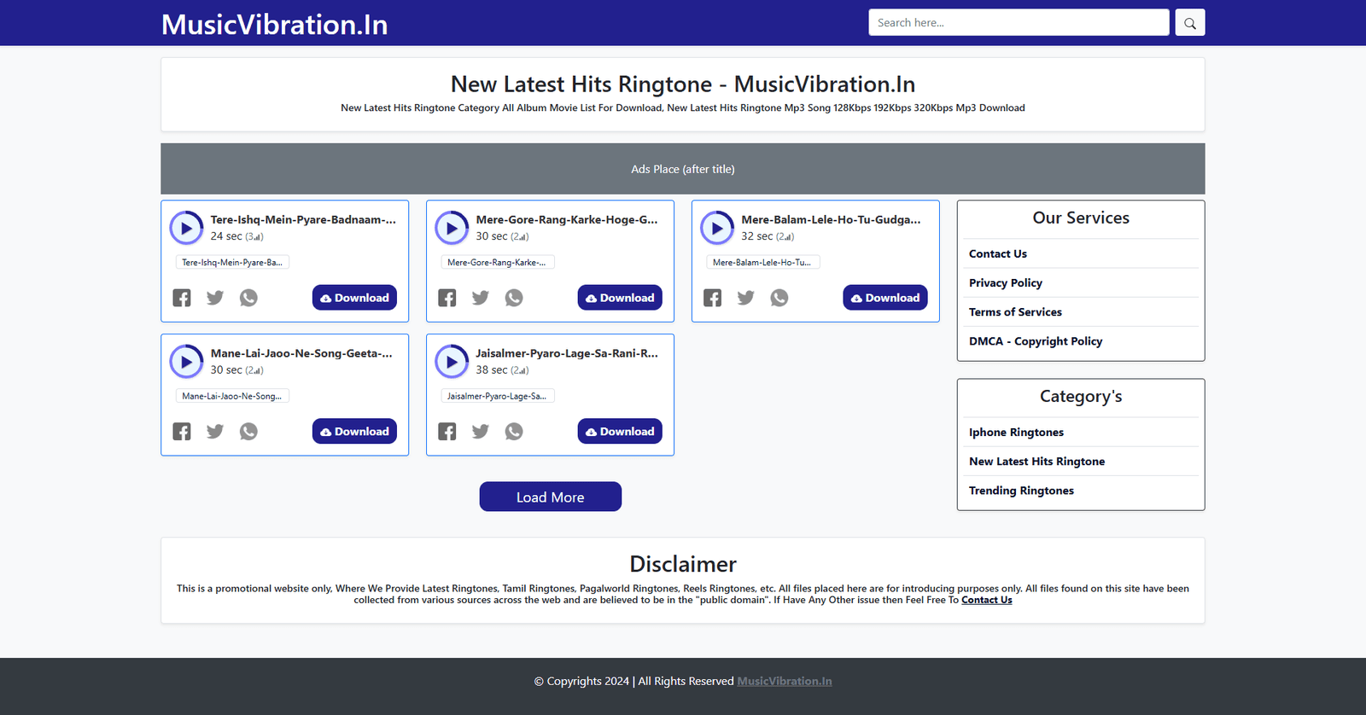Play the Mere-Gore-Rang-Karke ringtone
The height and width of the screenshot is (715, 1366).
pyautogui.click(x=452, y=228)
